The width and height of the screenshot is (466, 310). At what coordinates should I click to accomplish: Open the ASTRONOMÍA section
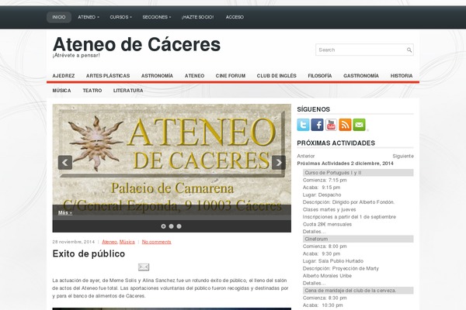click(x=157, y=76)
